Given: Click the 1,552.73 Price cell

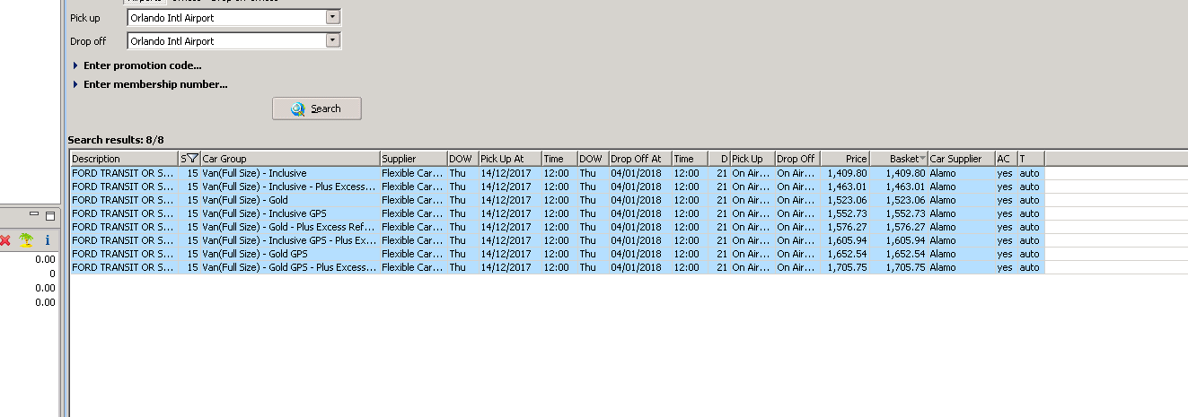Looking at the screenshot, I should point(847,213).
